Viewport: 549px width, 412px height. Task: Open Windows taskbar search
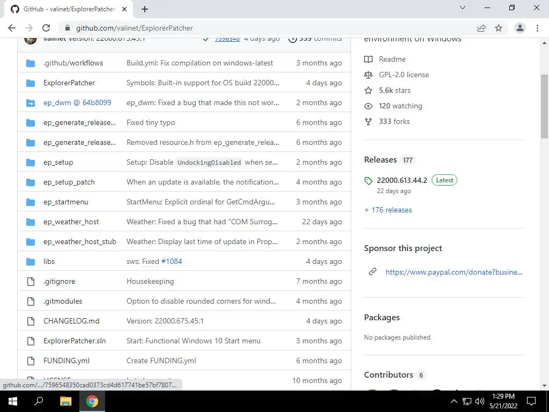click(x=39, y=401)
